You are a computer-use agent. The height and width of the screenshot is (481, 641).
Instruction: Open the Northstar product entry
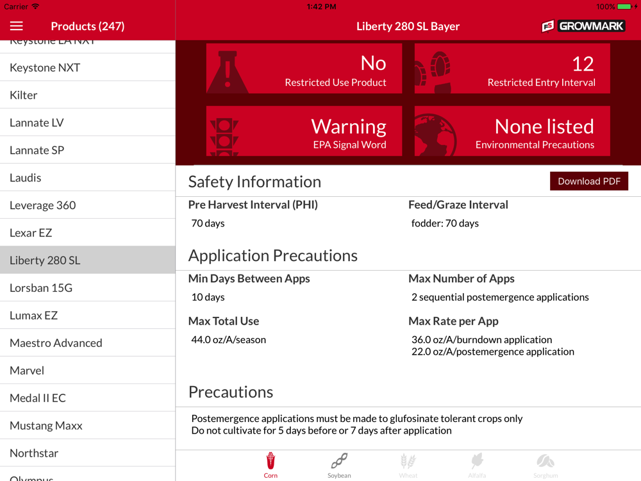click(87, 453)
